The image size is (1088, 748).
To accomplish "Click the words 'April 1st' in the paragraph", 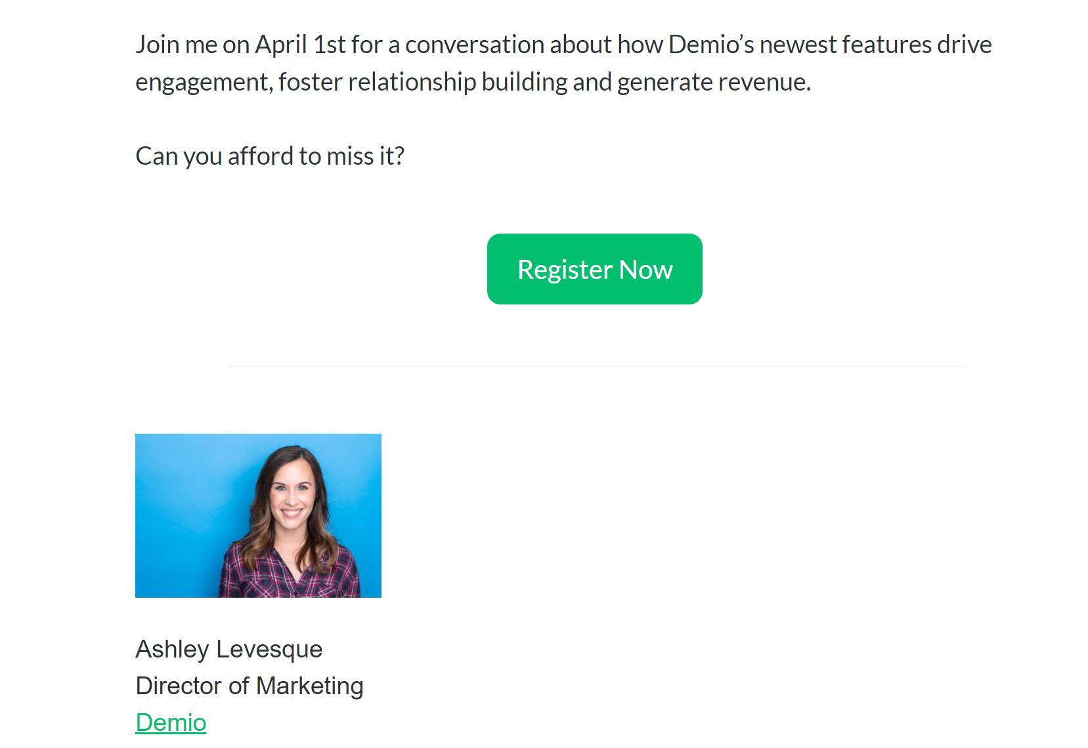I will tap(300, 45).
